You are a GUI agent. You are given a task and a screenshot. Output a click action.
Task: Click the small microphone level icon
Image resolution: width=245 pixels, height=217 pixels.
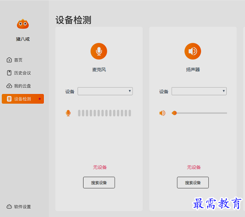(68, 113)
